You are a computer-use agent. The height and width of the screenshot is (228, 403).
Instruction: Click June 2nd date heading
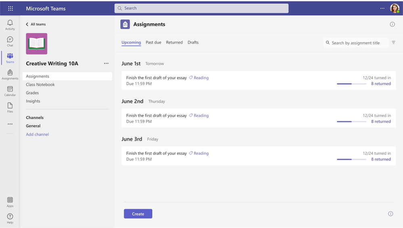132,101
